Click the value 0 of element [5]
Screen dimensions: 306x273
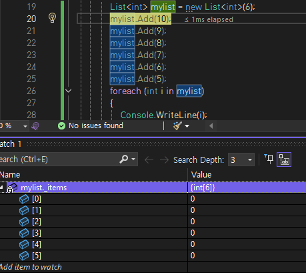[x=193, y=256]
